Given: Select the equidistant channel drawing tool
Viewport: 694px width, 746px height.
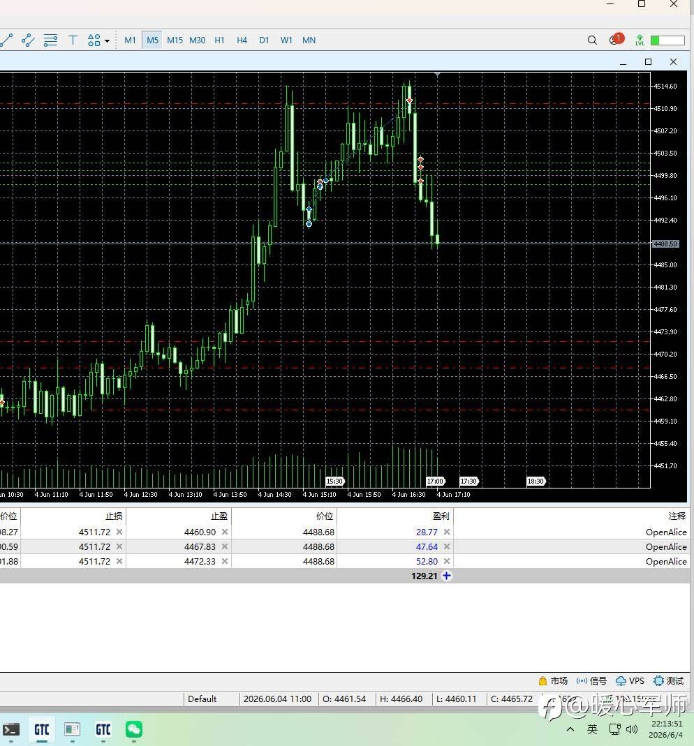Looking at the screenshot, I should [28, 40].
